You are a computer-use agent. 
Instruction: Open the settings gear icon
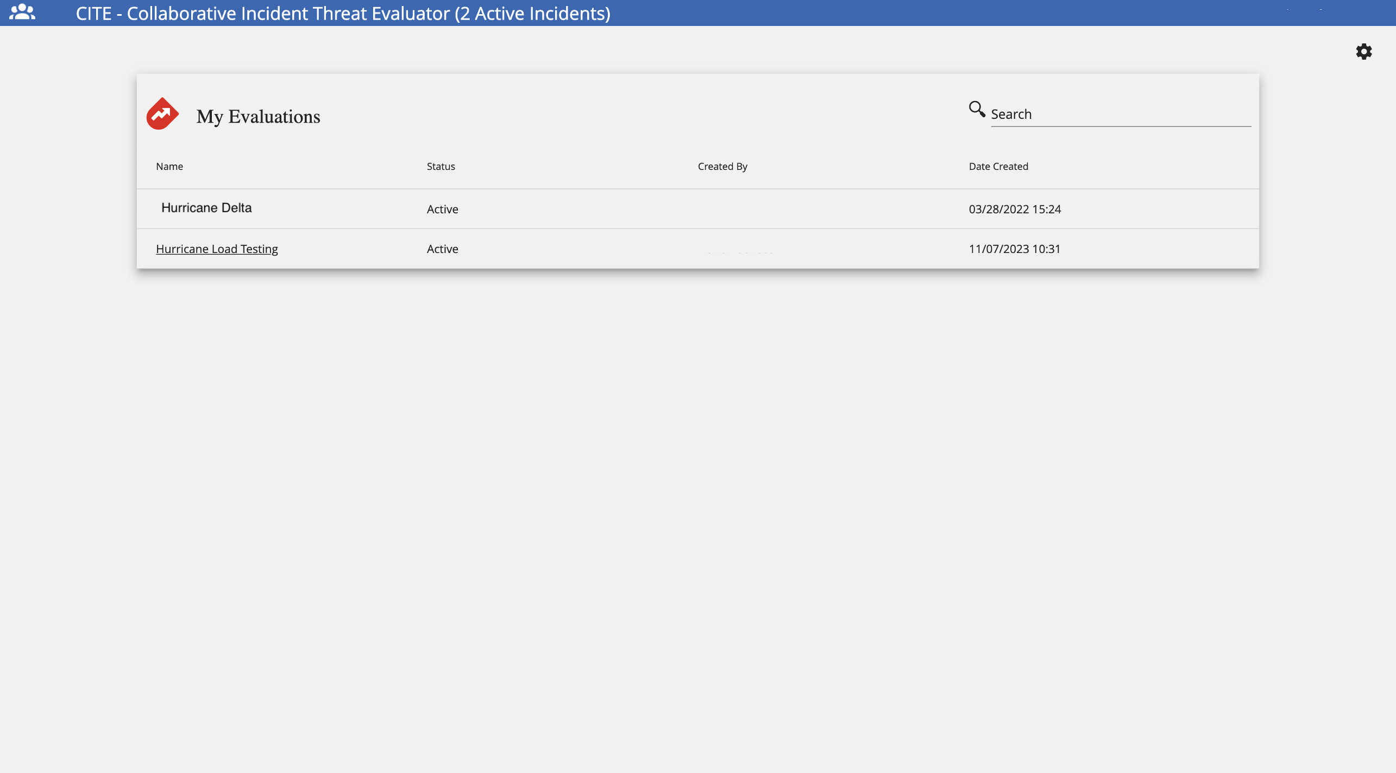click(1363, 52)
